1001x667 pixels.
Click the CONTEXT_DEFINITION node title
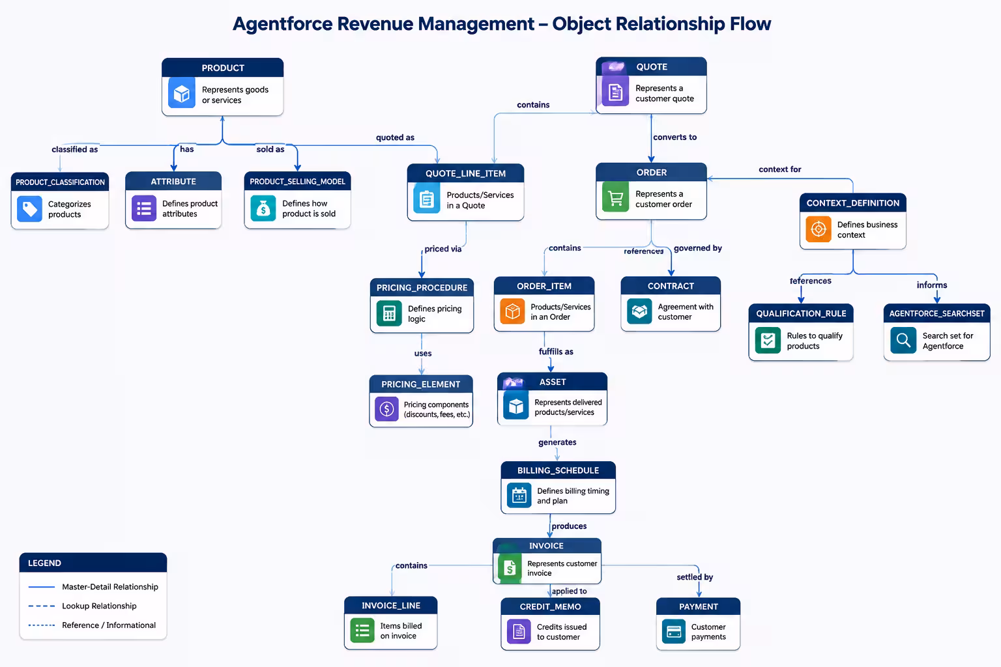(852, 203)
